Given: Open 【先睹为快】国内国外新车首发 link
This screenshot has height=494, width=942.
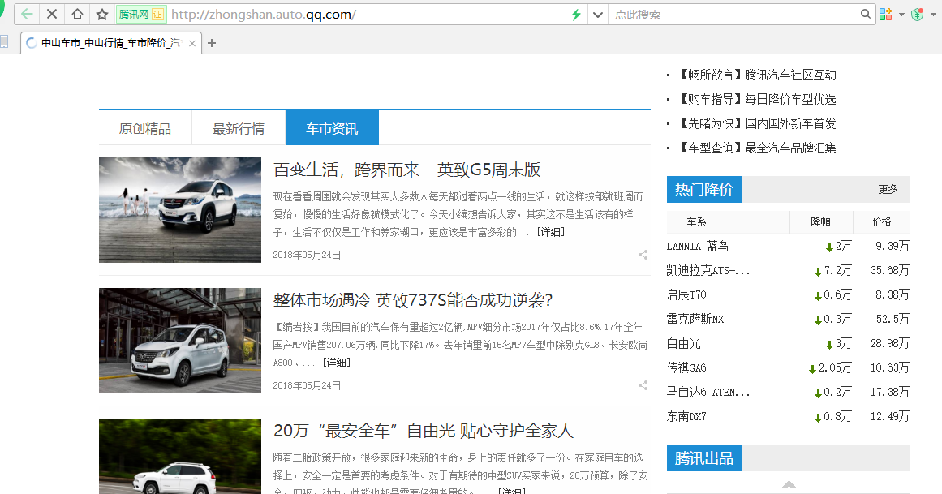Looking at the screenshot, I should [x=756, y=124].
